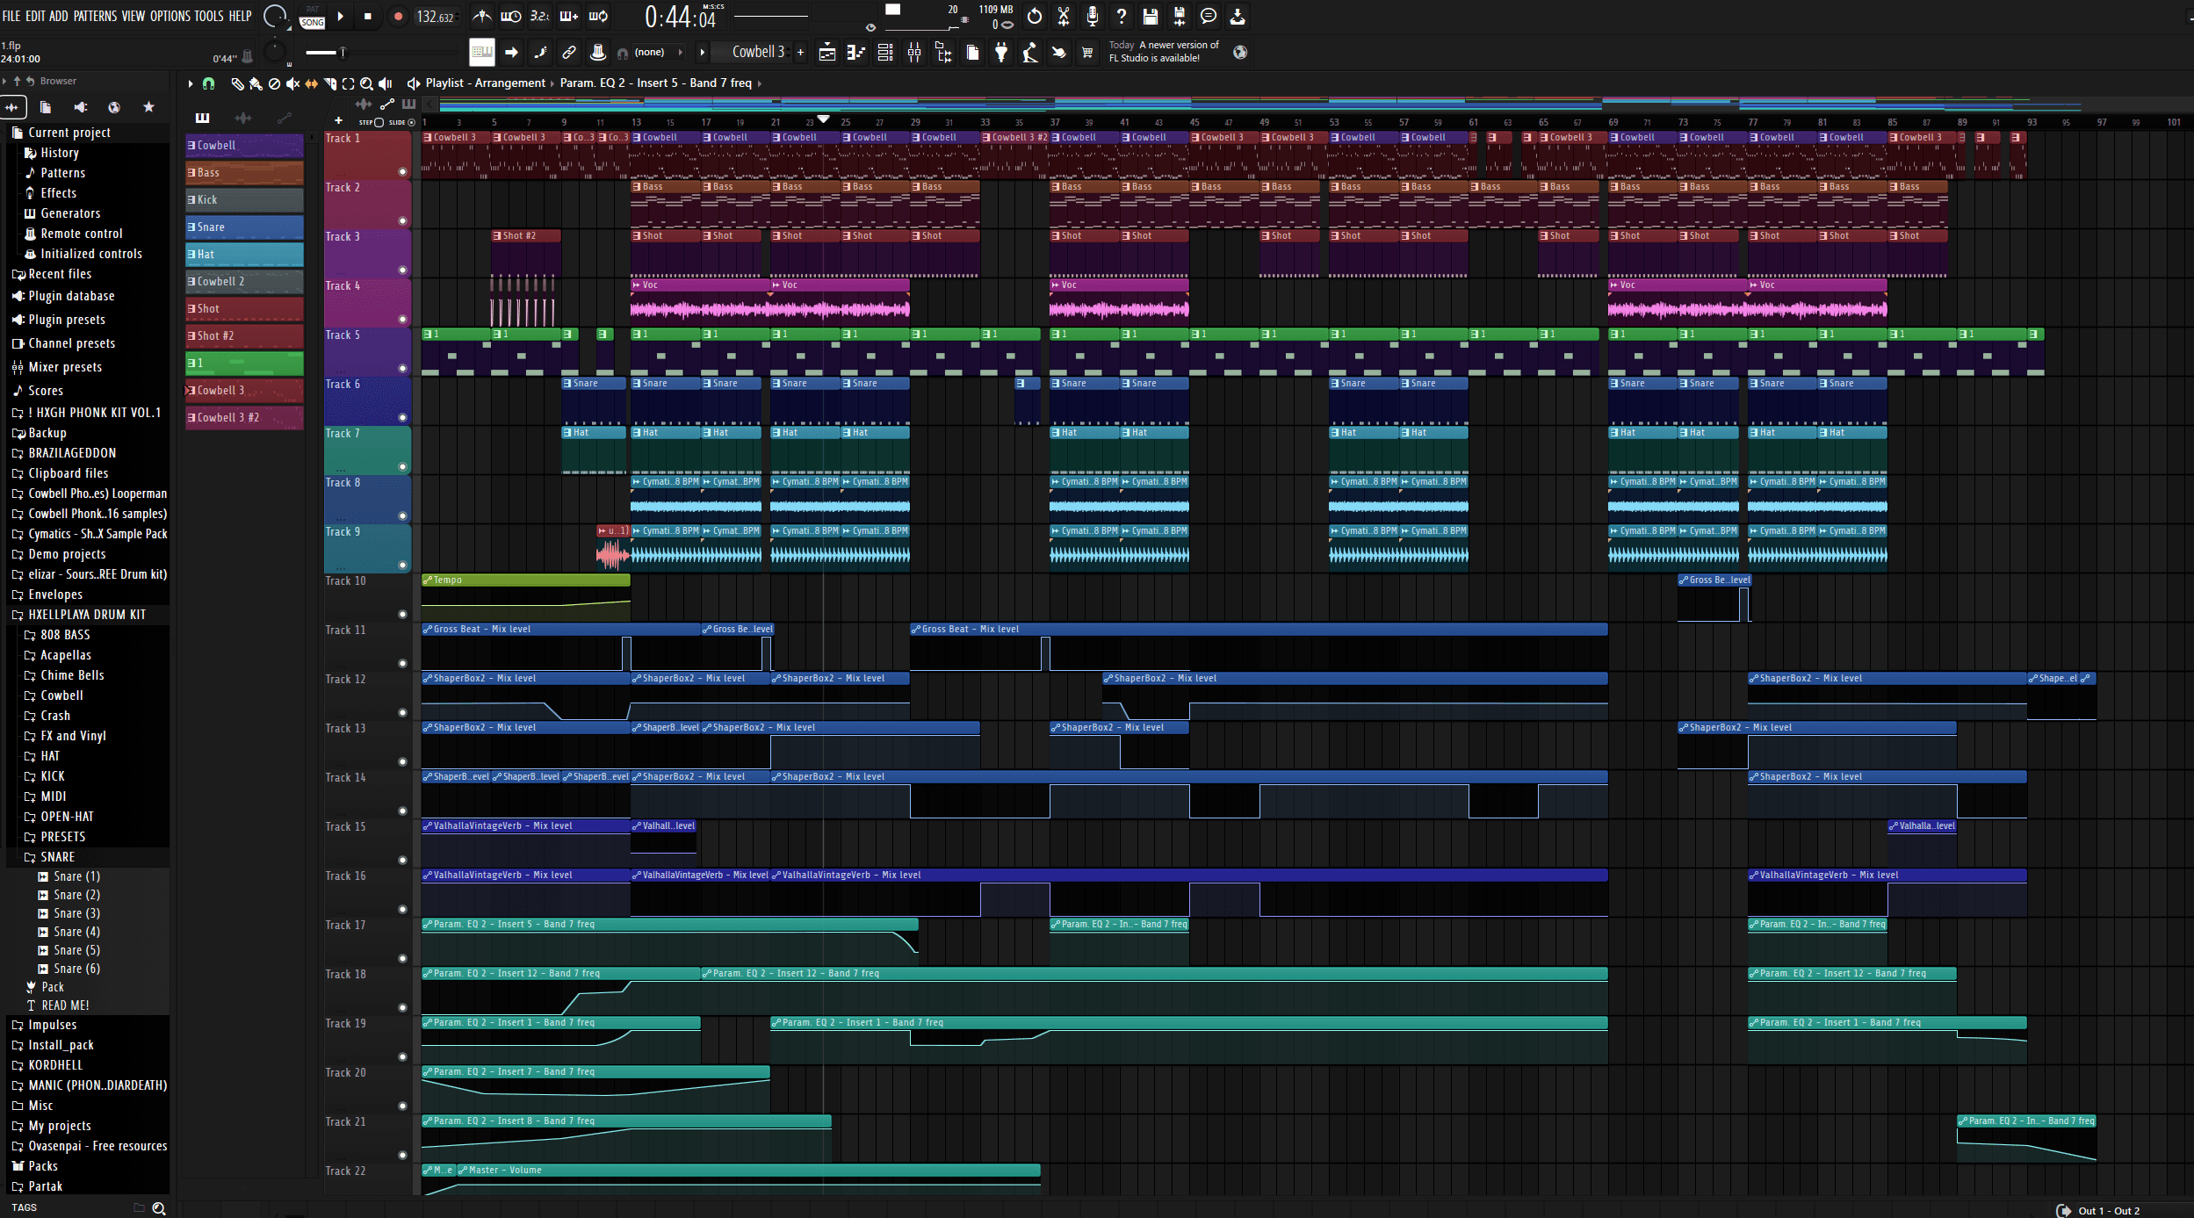Image resolution: width=2194 pixels, height=1218 pixels.
Task: Select the orange Slip tool
Action: (x=311, y=83)
